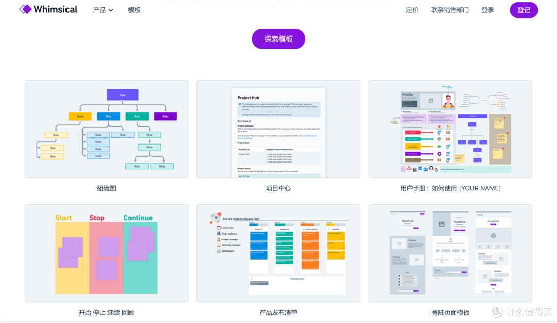Click the 开始 停止 继续 回顾 caption
Viewport: 557px width, 323px height.
click(107, 312)
